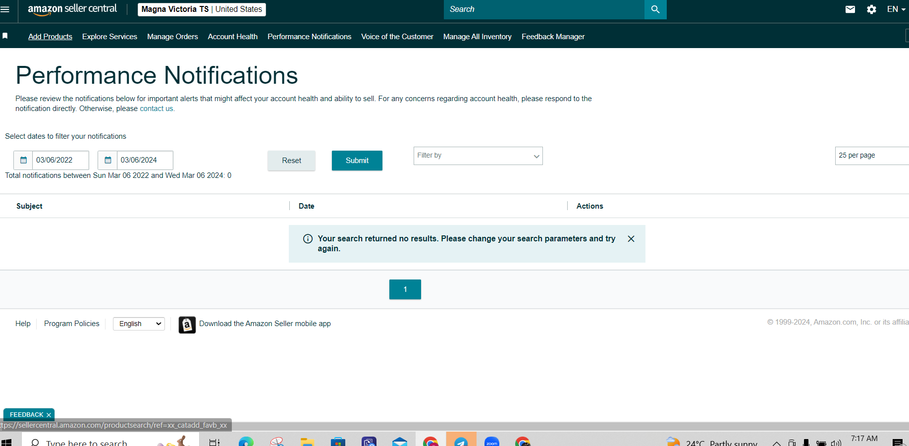Click the Submit button

[357, 161]
